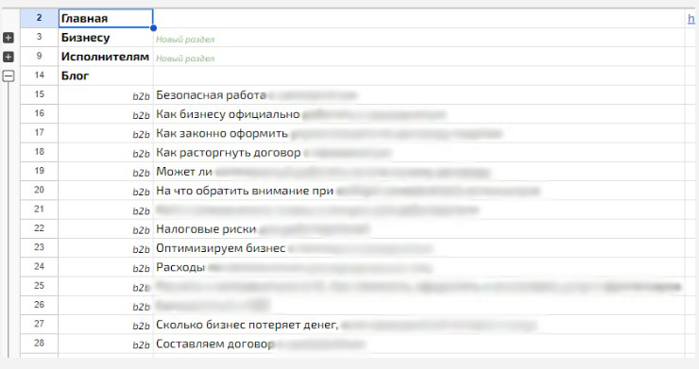Screen dimensions: 699x369
Task: Select row header 25
Action: 40,287
